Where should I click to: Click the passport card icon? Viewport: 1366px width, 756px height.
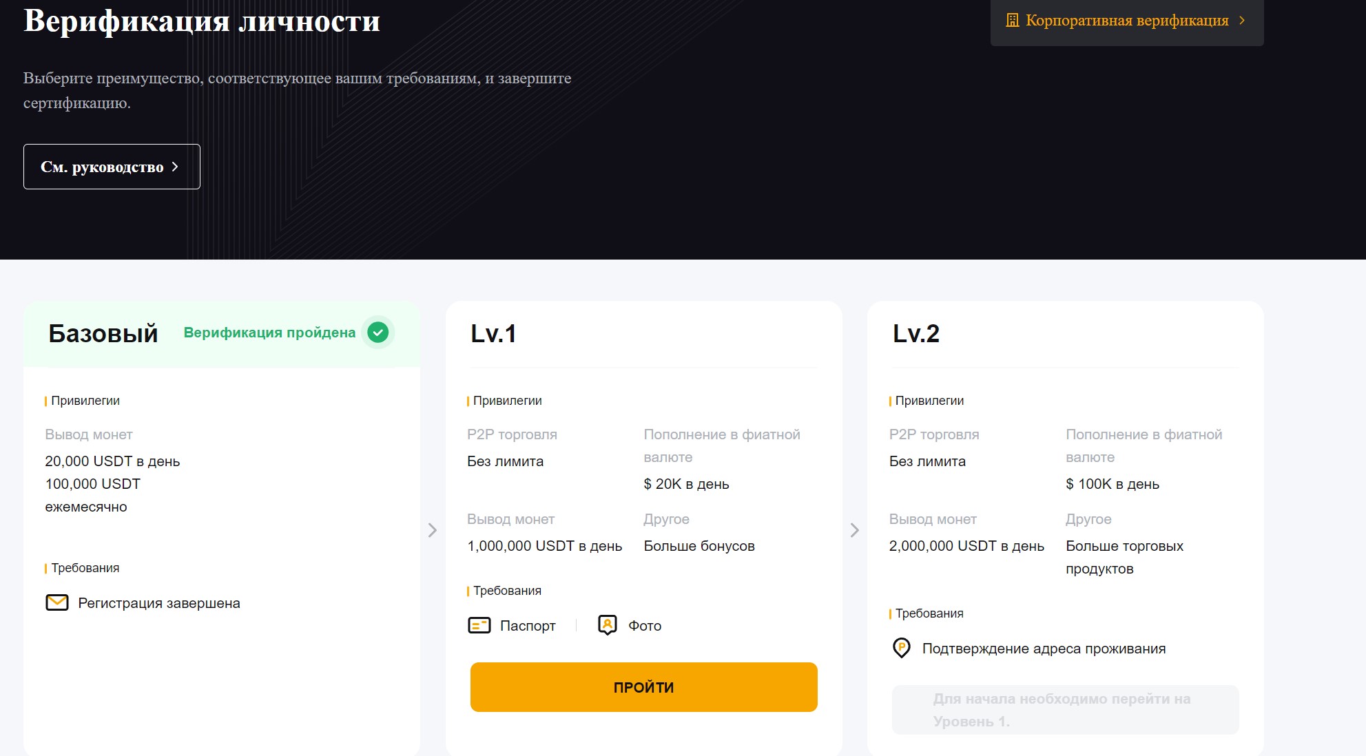[x=479, y=625]
